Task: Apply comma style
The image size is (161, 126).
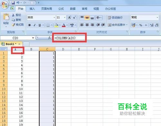Action: (x=146, y=25)
